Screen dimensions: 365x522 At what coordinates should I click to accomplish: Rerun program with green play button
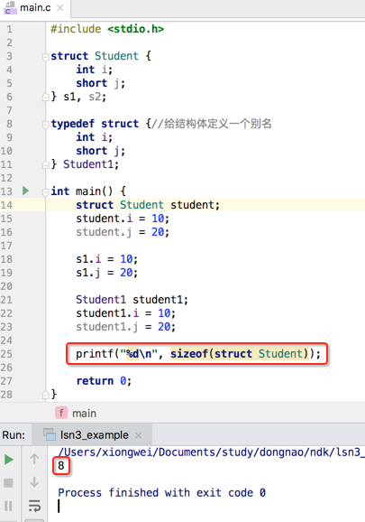click(9, 460)
